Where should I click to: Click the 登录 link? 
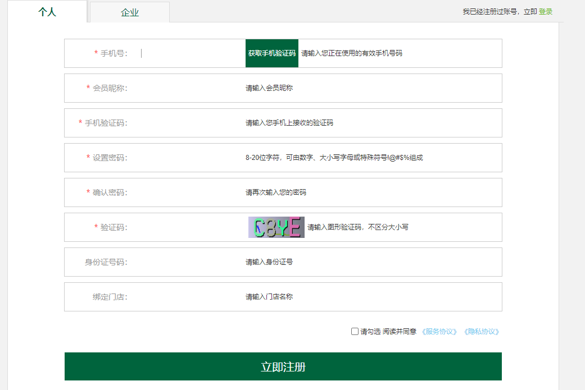pos(545,12)
